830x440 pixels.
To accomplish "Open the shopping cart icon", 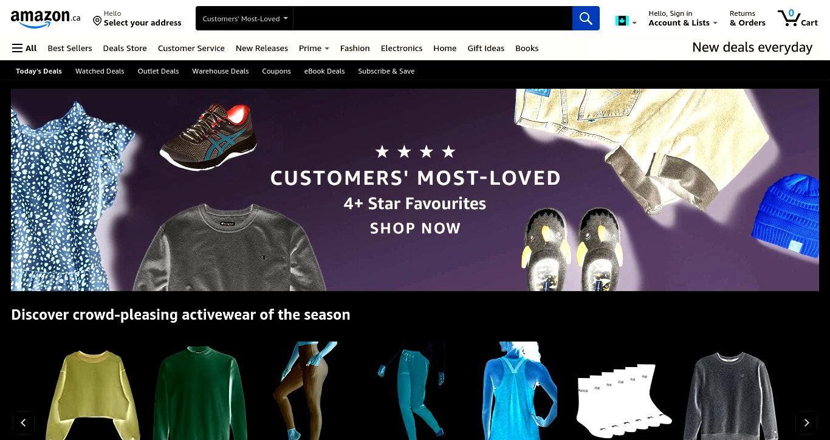I will pyautogui.click(x=798, y=18).
